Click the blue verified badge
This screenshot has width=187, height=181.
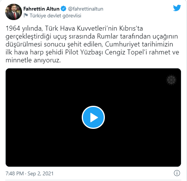pos(63,9)
